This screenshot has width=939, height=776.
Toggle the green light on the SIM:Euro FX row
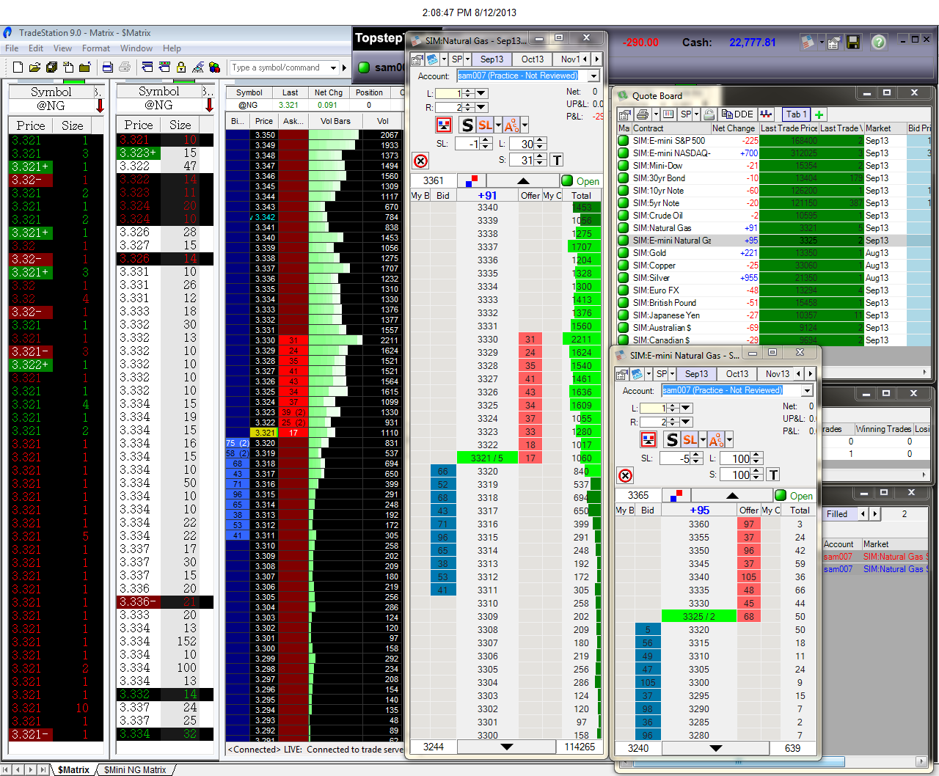[x=624, y=290]
